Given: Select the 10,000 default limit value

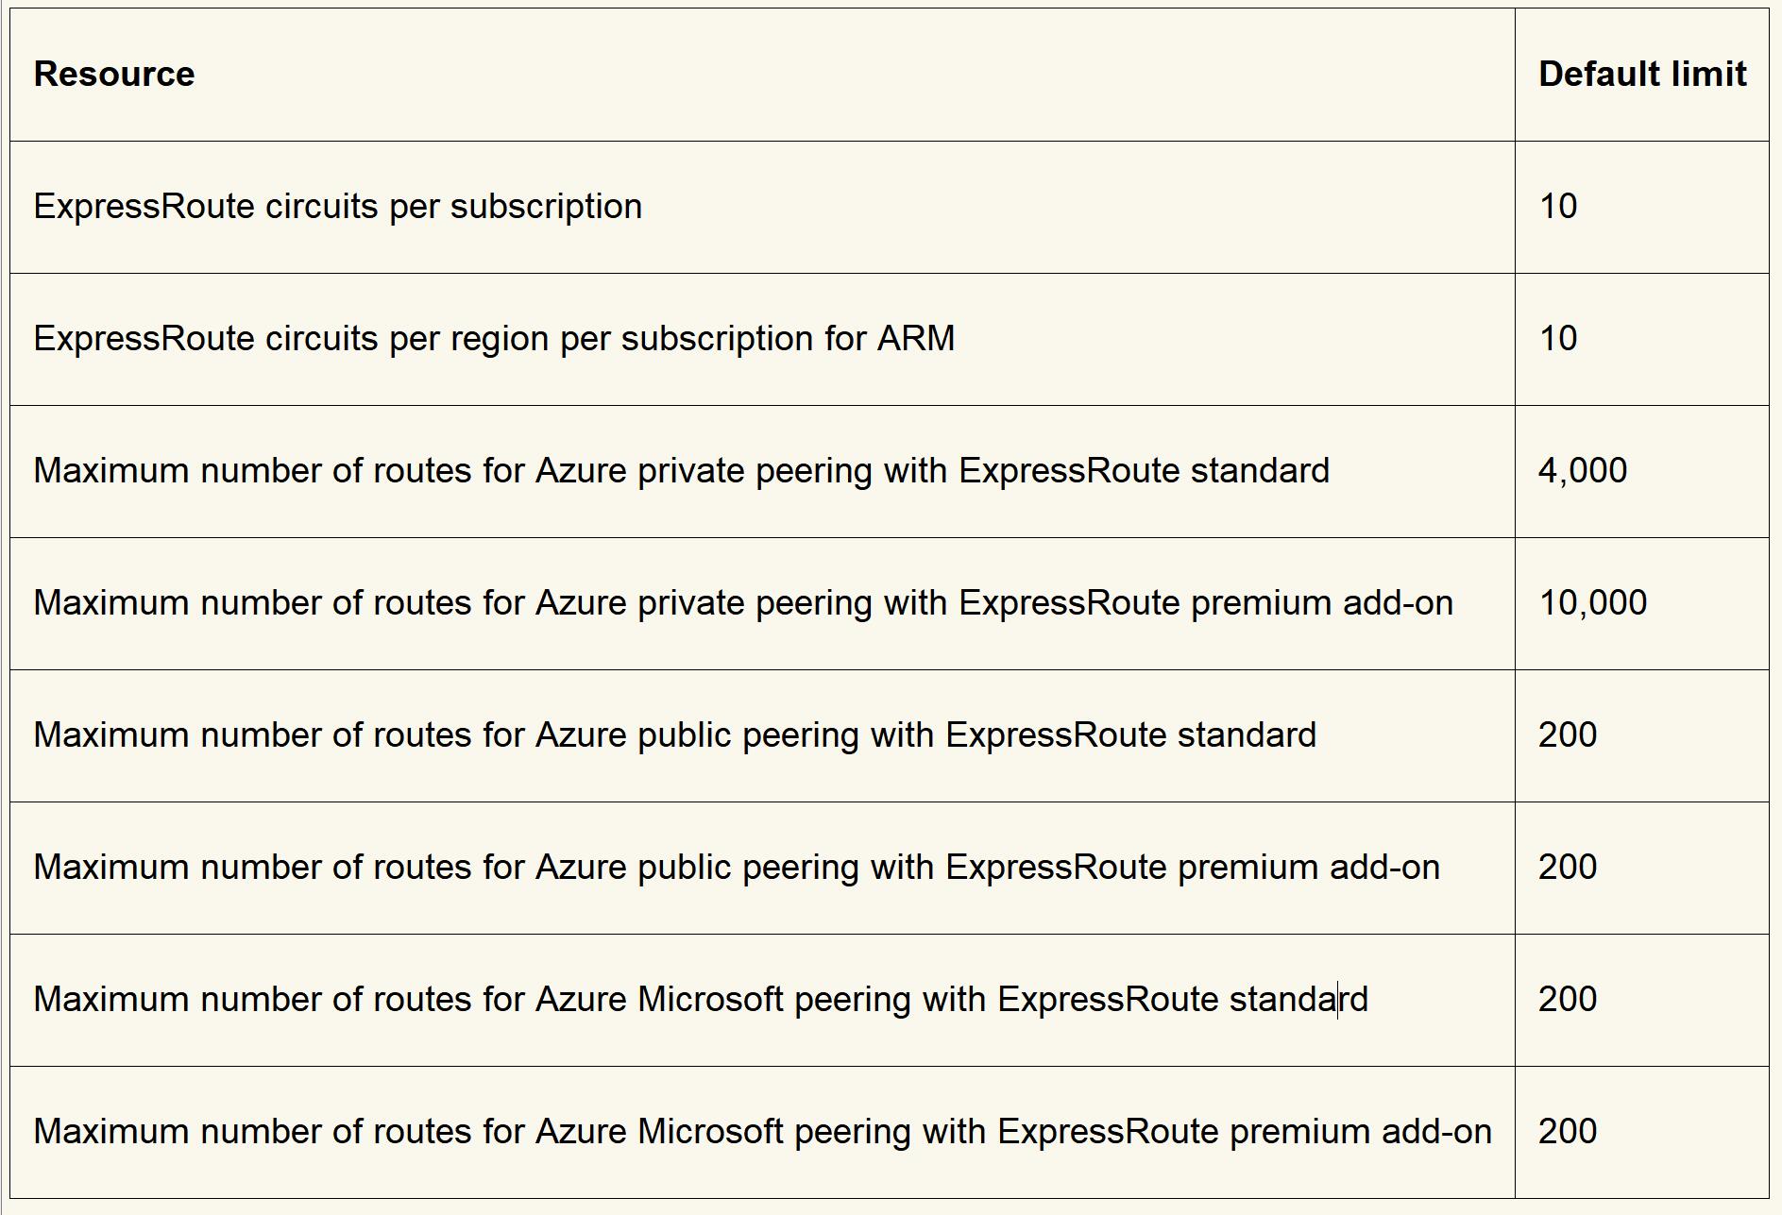Looking at the screenshot, I should click(1592, 603).
